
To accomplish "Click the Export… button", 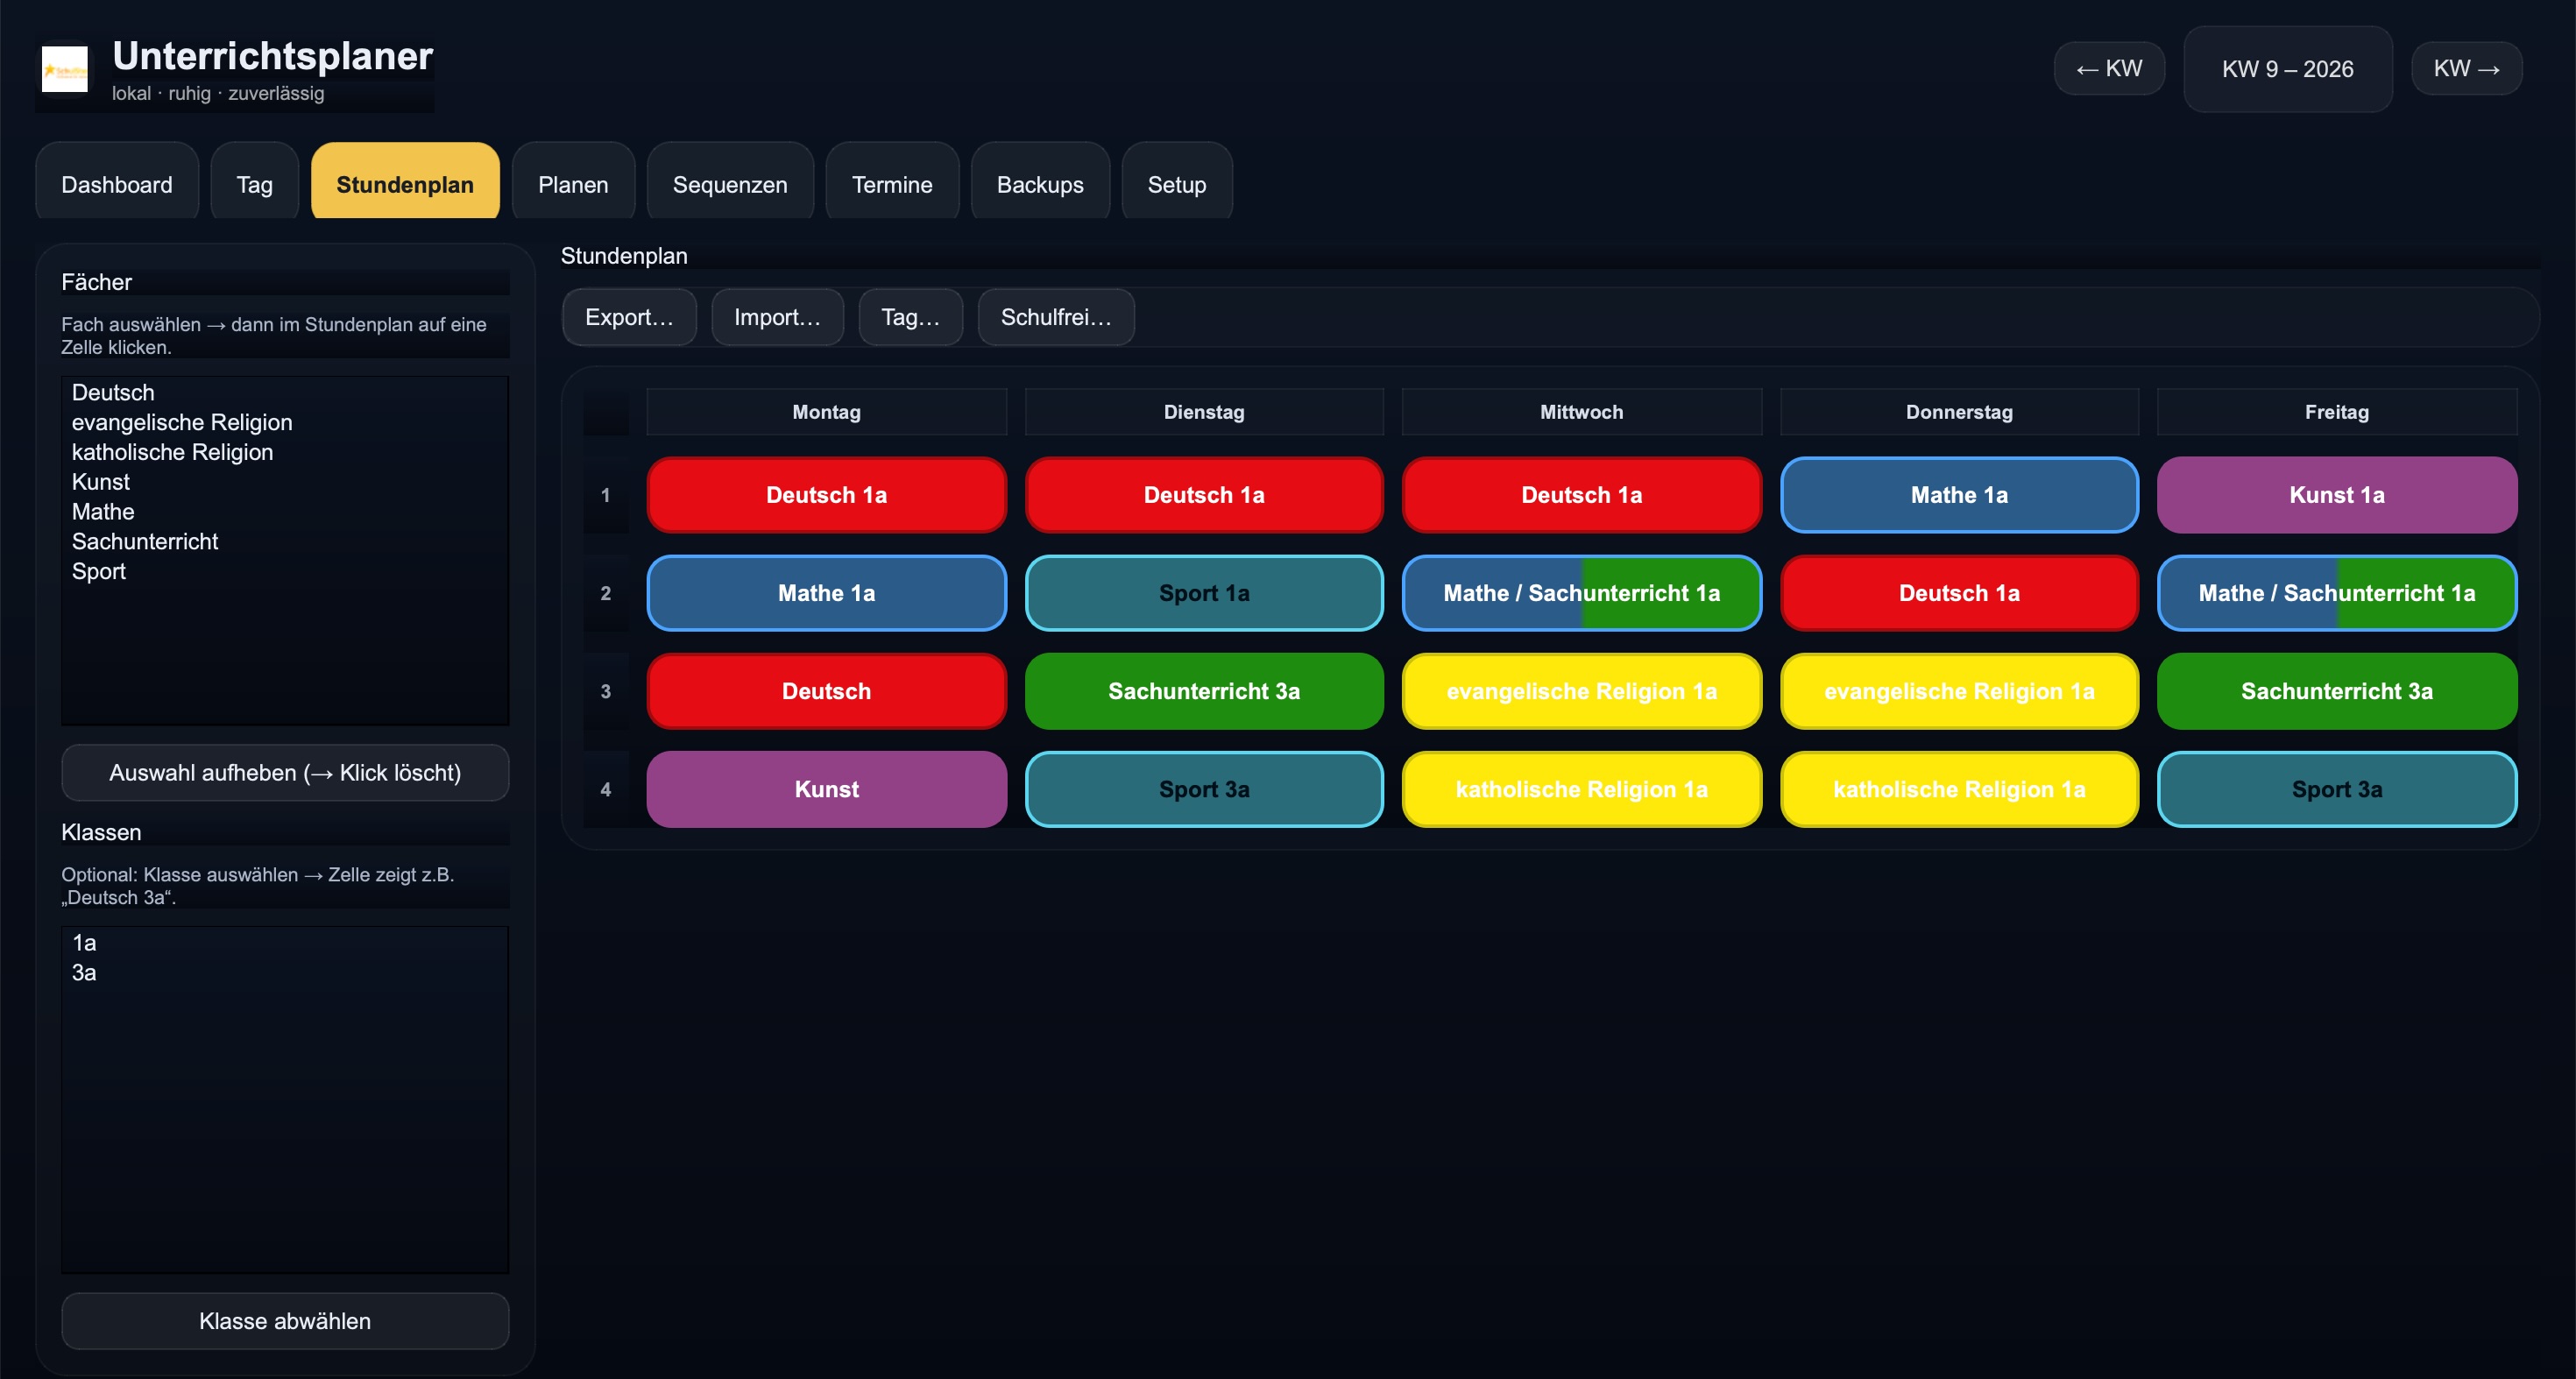I will tap(628, 317).
